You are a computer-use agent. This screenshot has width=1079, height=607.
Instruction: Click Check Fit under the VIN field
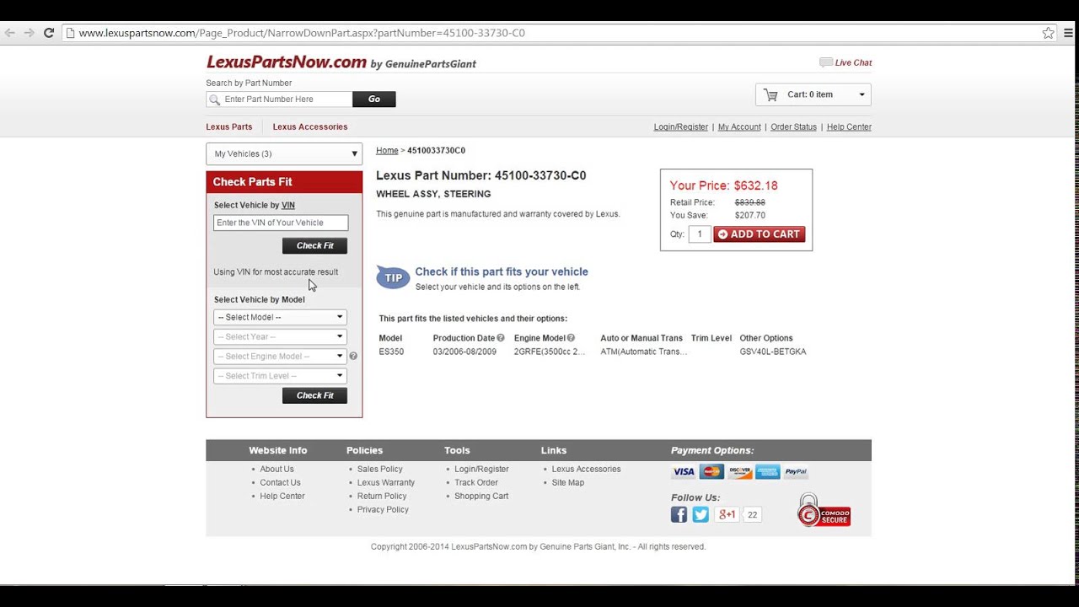(x=314, y=245)
